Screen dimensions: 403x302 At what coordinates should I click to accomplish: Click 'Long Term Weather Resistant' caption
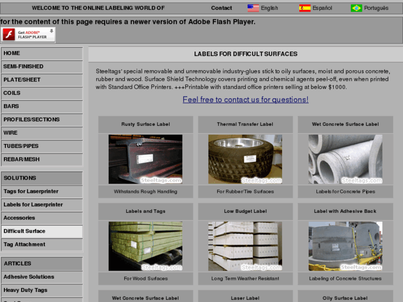[x=245, y=279]
